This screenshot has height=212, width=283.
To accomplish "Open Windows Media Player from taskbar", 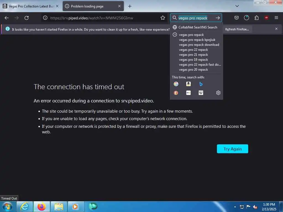I will coord(76,206).
